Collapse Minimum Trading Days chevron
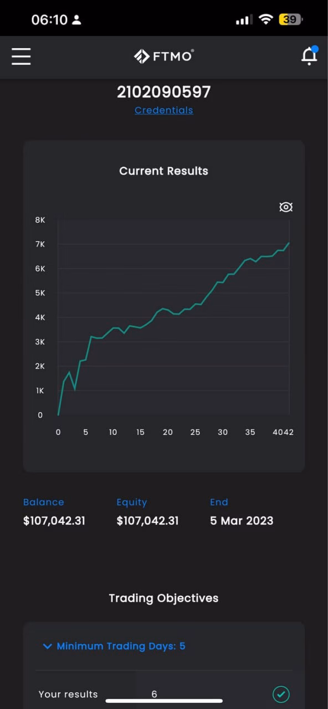 (48, 646)
